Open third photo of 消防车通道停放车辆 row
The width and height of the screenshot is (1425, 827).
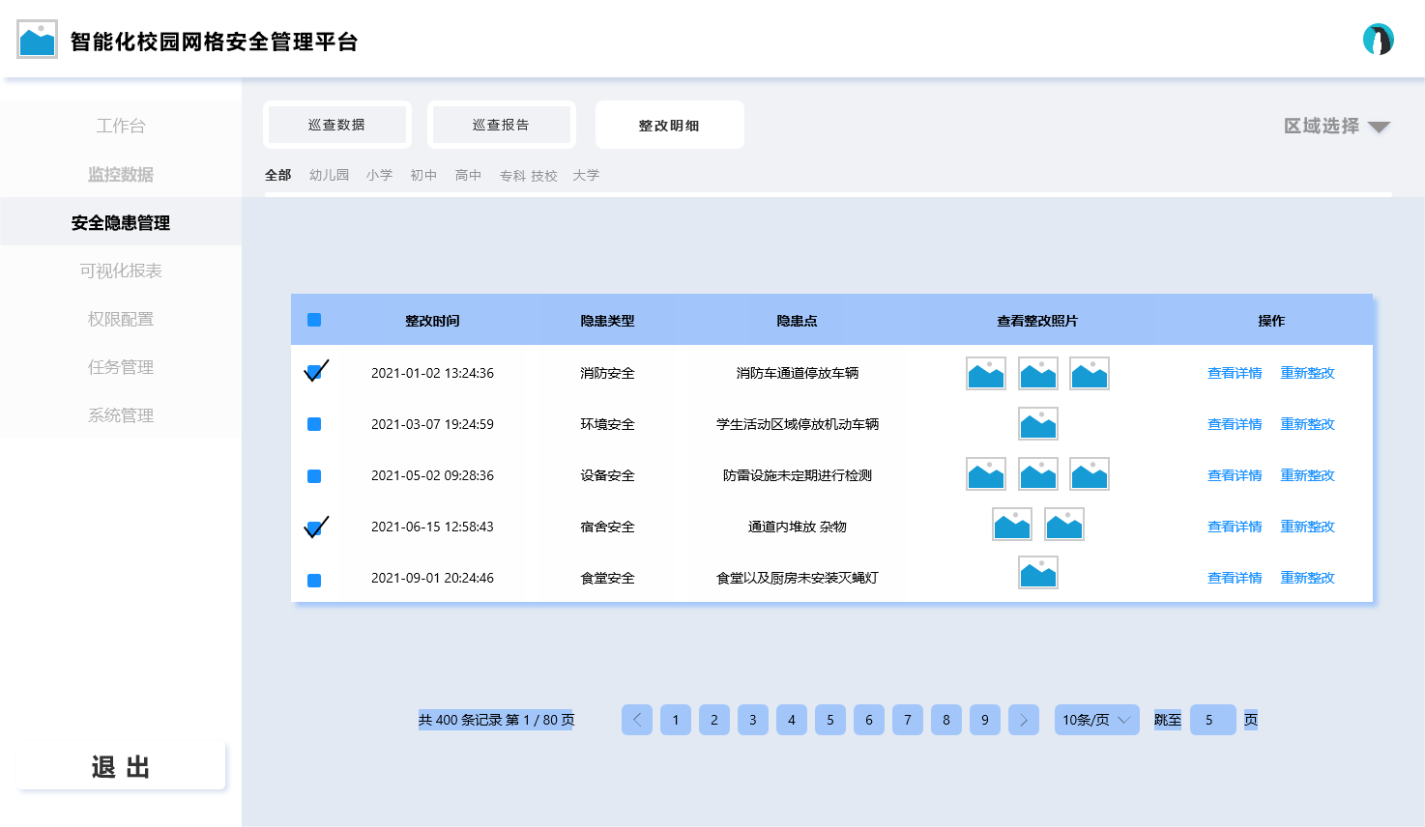[1090, 373]
